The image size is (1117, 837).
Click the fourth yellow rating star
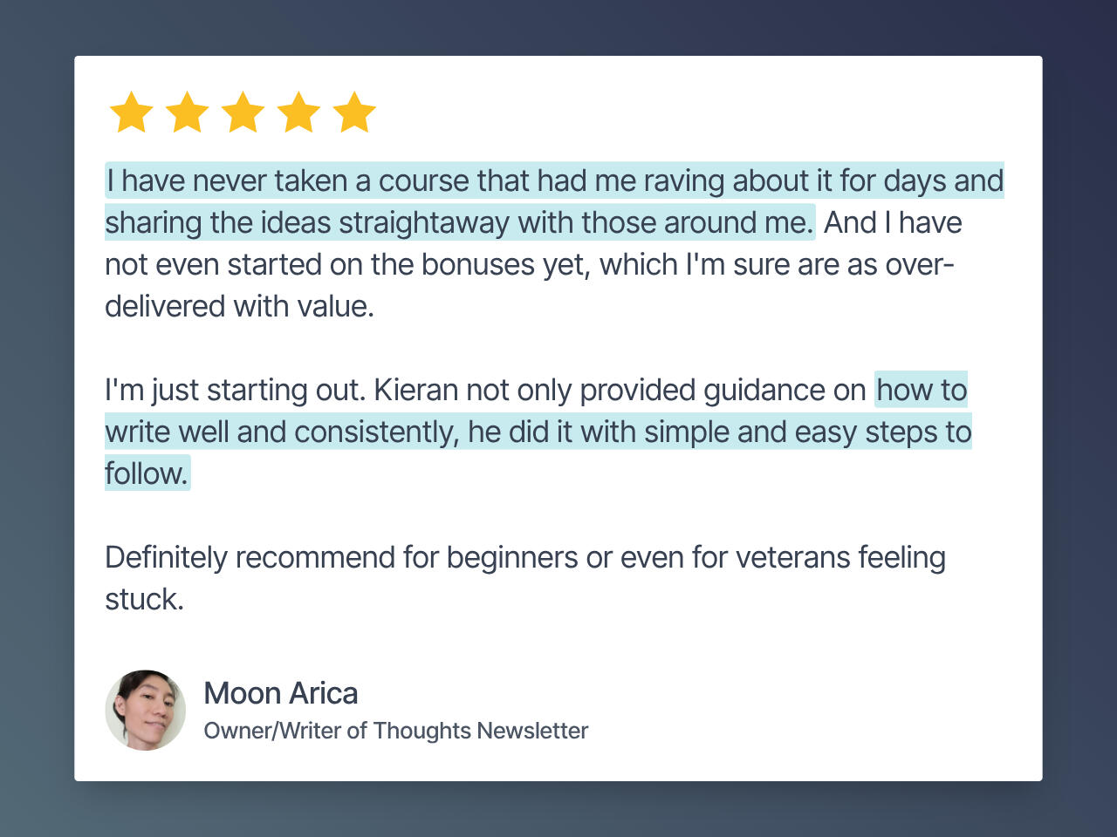298,112
